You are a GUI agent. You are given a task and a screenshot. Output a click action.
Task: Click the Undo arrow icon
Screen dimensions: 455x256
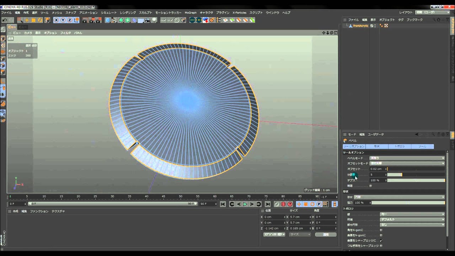(4, 20)
